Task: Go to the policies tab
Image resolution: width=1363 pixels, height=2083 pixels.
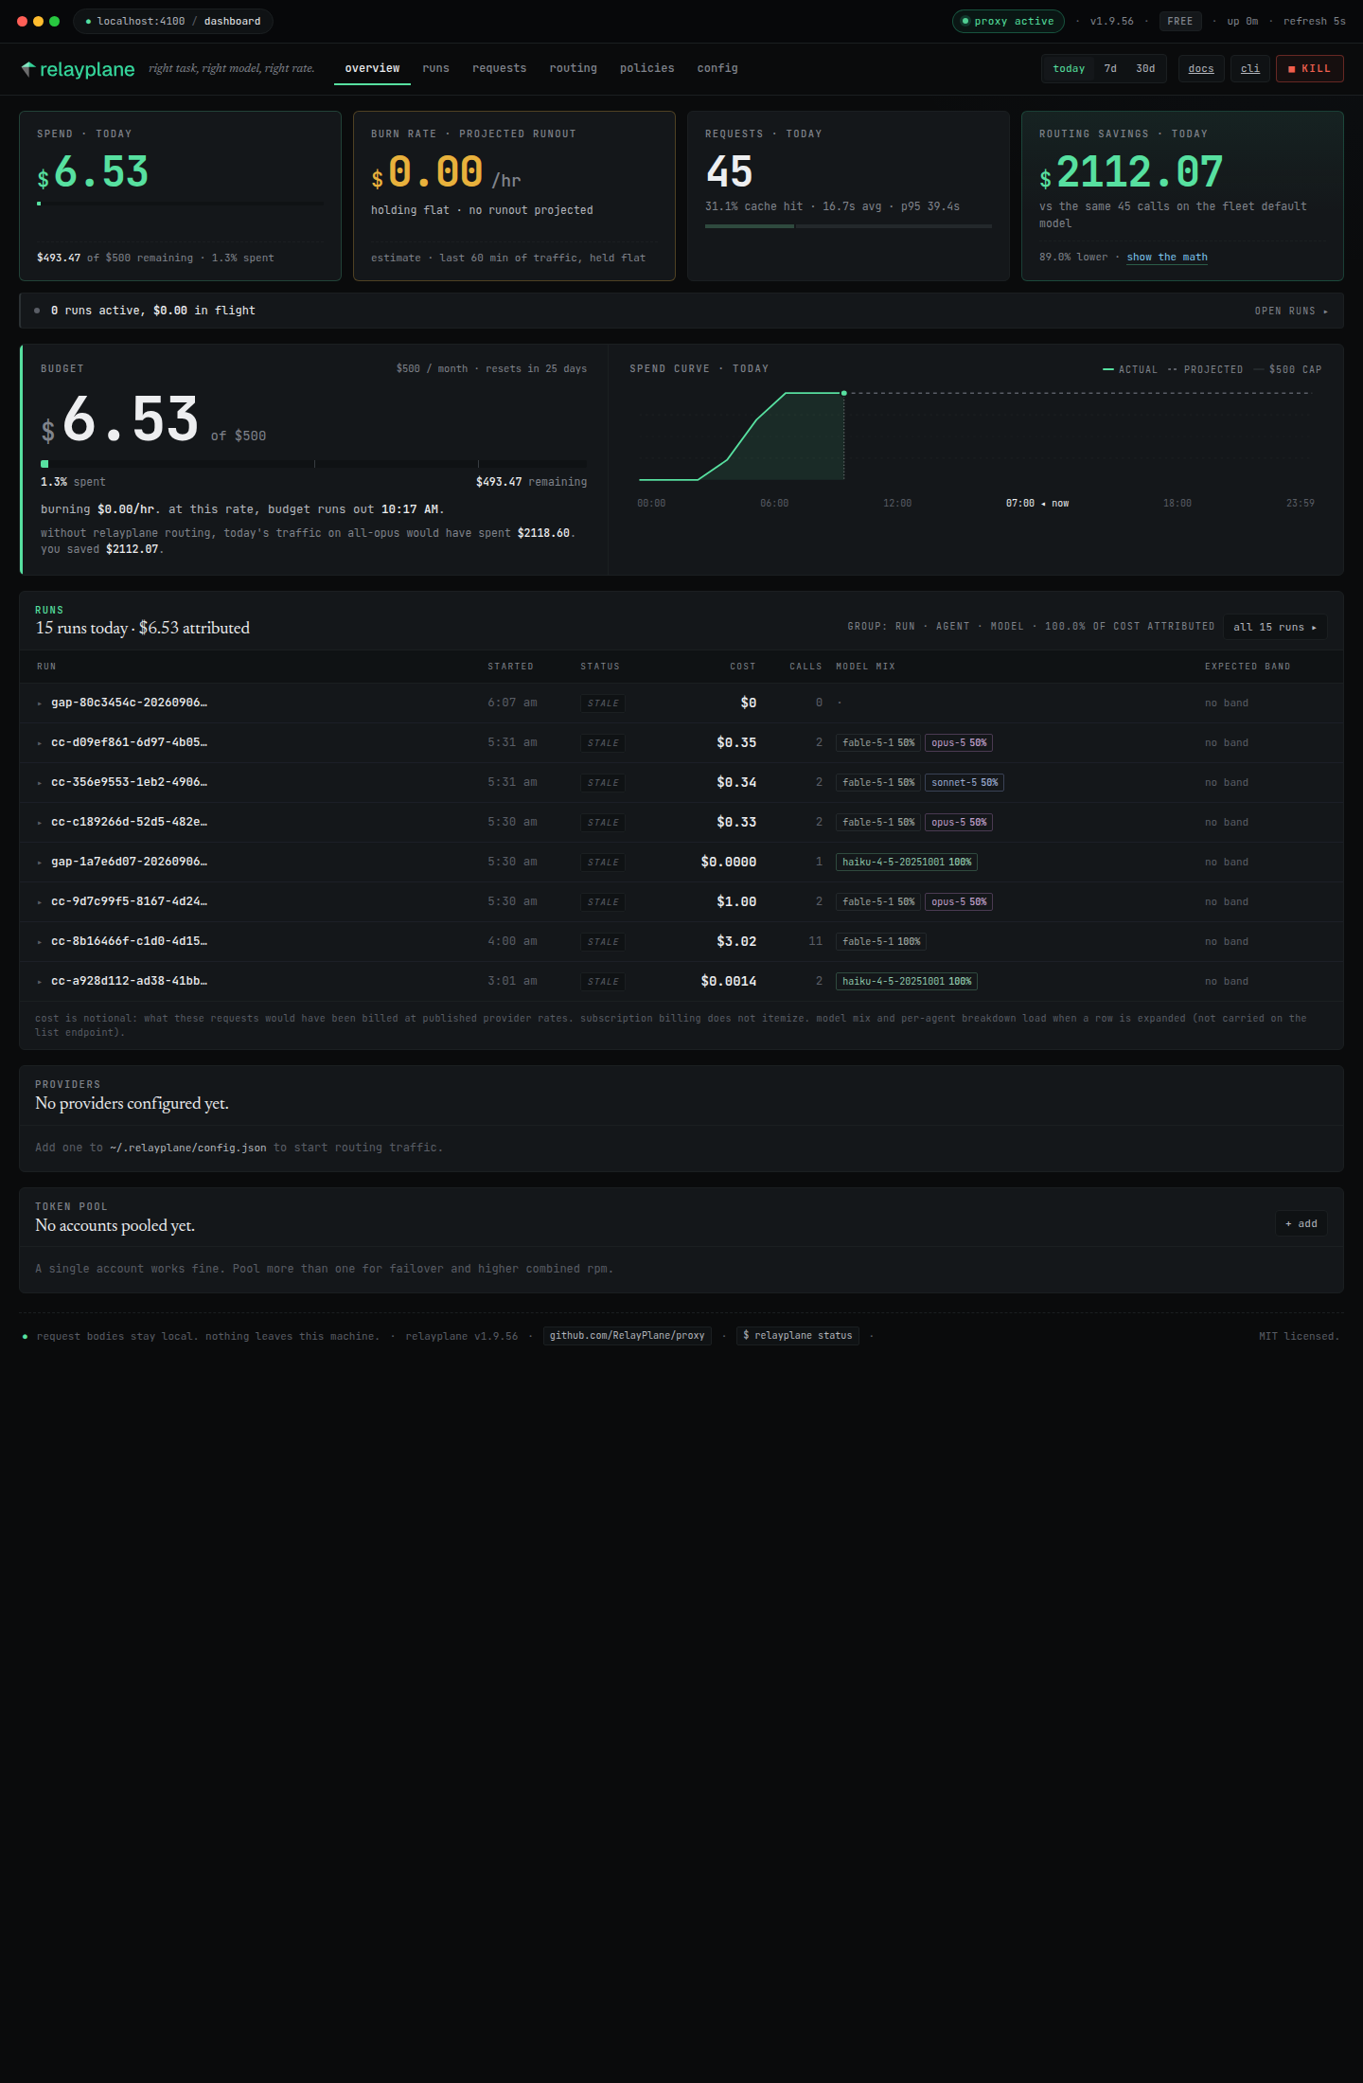Action: [646, 69]
